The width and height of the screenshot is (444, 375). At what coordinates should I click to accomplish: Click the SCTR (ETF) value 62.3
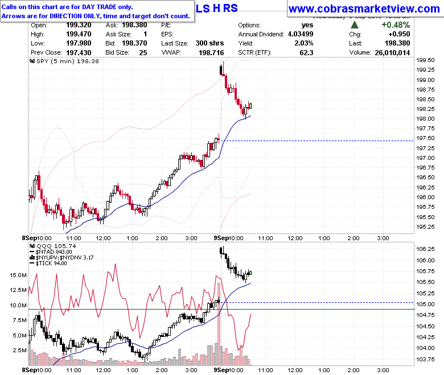(306, 53)
